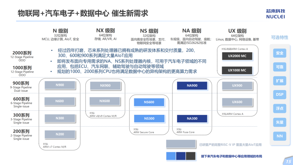Click the legend text 已研量产的完整RISC-V IP
This screenshot has width=293, height=165.
pyautogui.click(x=230, y=145)
